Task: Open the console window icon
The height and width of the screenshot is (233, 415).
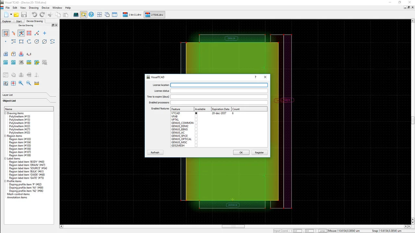Action: tap(76, 15)
